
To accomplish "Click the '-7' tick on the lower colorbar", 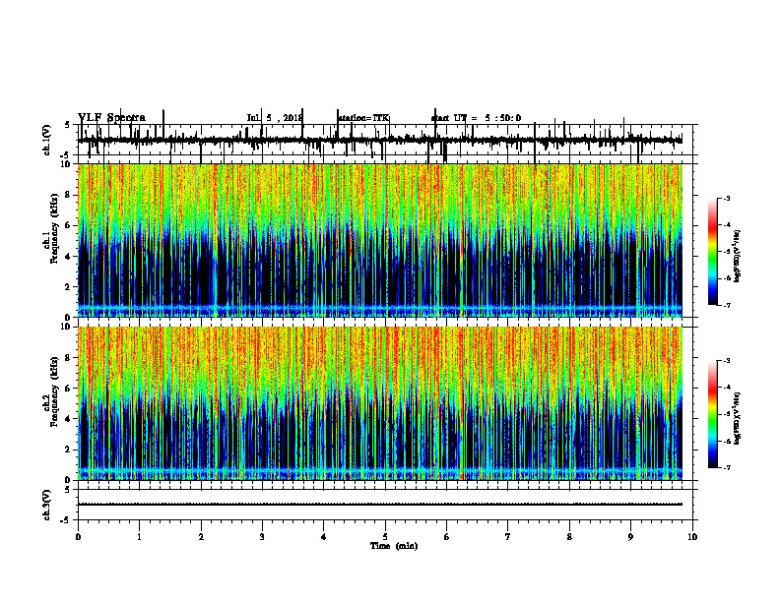I will pos(726,467).
